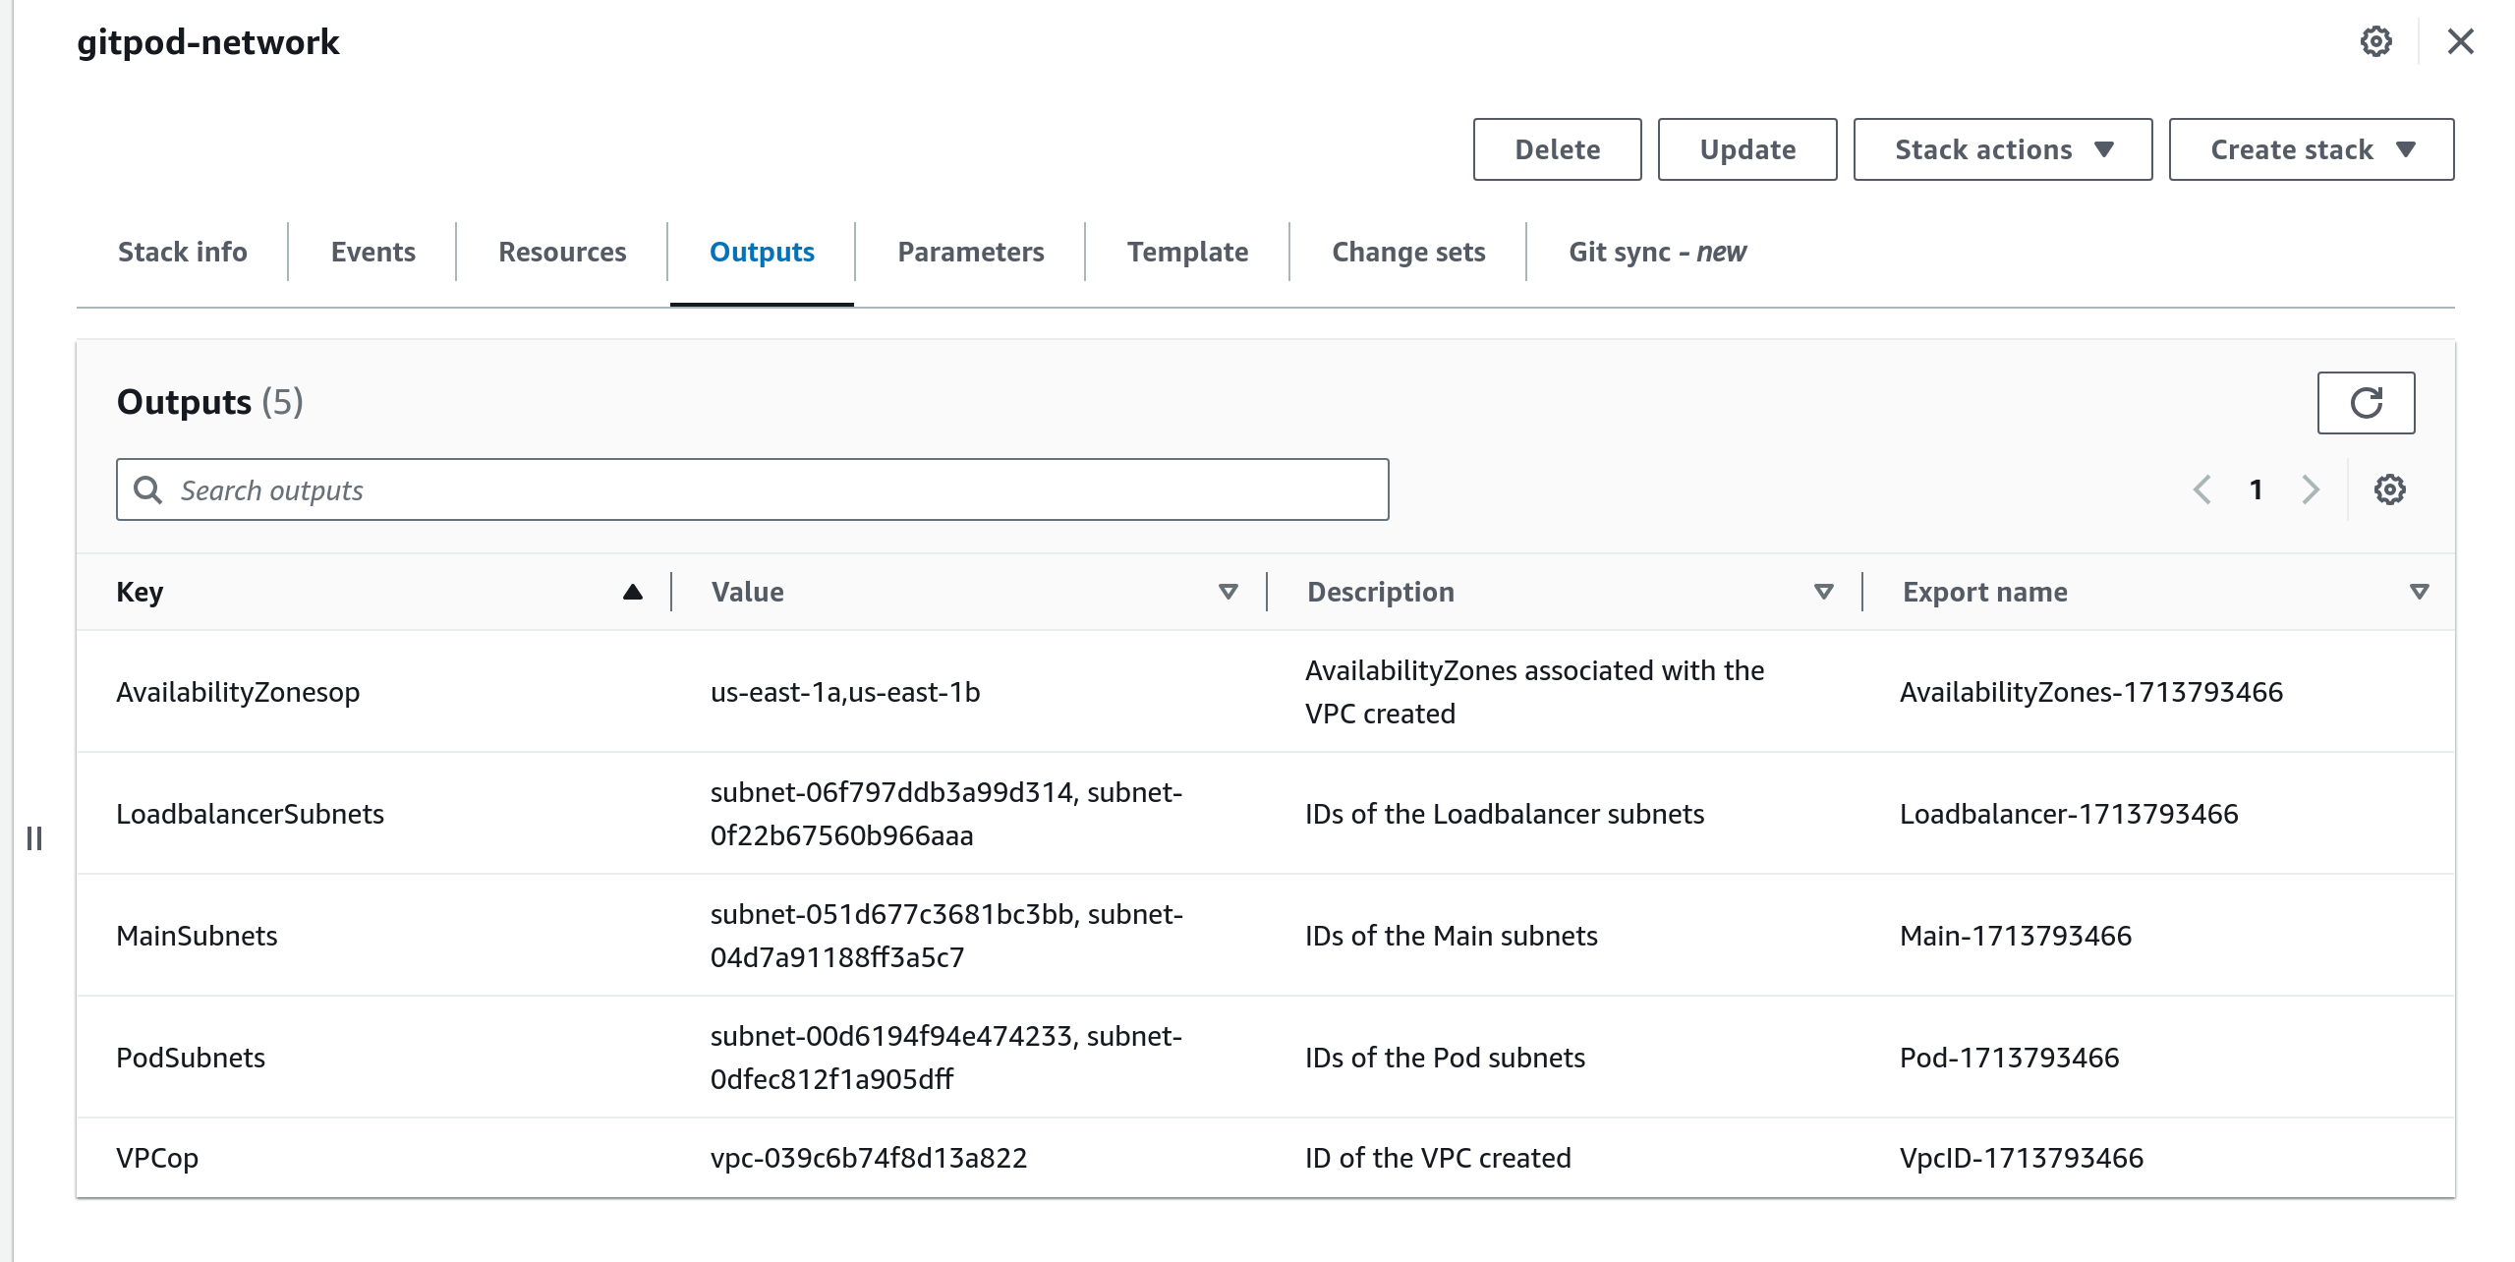Go to previous page of outputs

[x=2202, y=489]
